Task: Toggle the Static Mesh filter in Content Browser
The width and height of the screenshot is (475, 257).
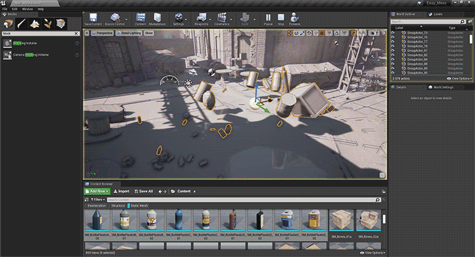Action: point(139,206)
